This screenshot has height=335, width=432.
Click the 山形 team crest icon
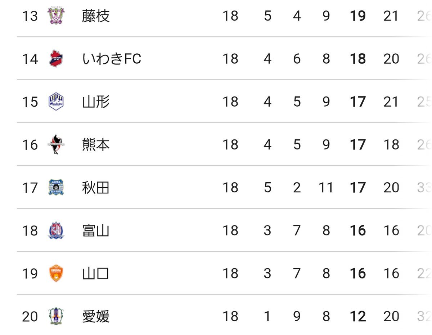point(56,102)
